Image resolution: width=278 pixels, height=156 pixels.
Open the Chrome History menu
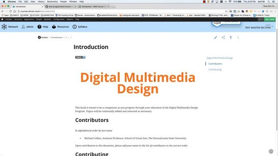pos(41,2)
